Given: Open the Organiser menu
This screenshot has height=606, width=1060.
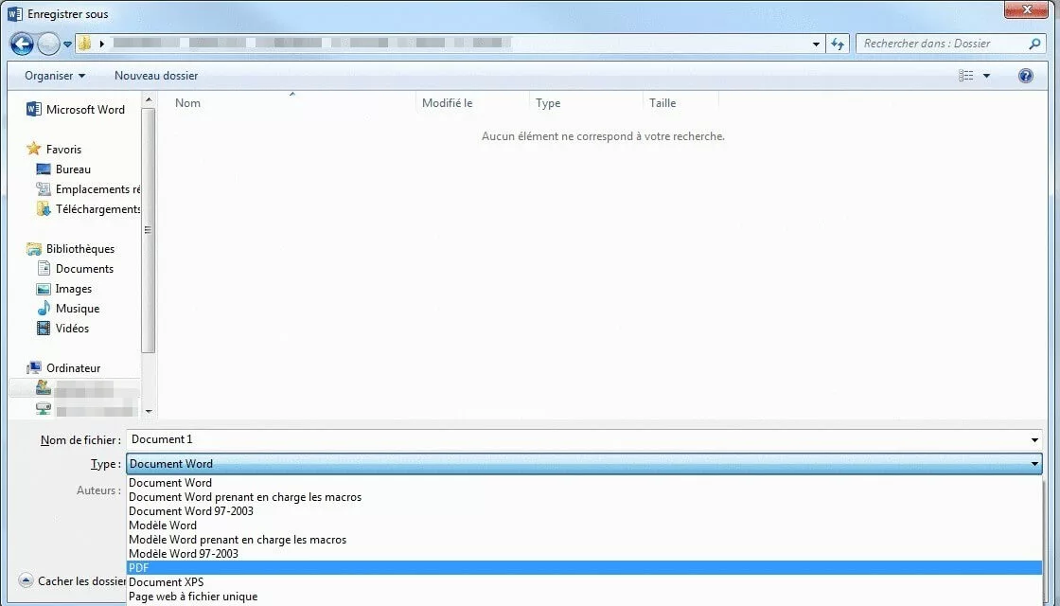Looking at the screenshot, I should coord(55,76).
